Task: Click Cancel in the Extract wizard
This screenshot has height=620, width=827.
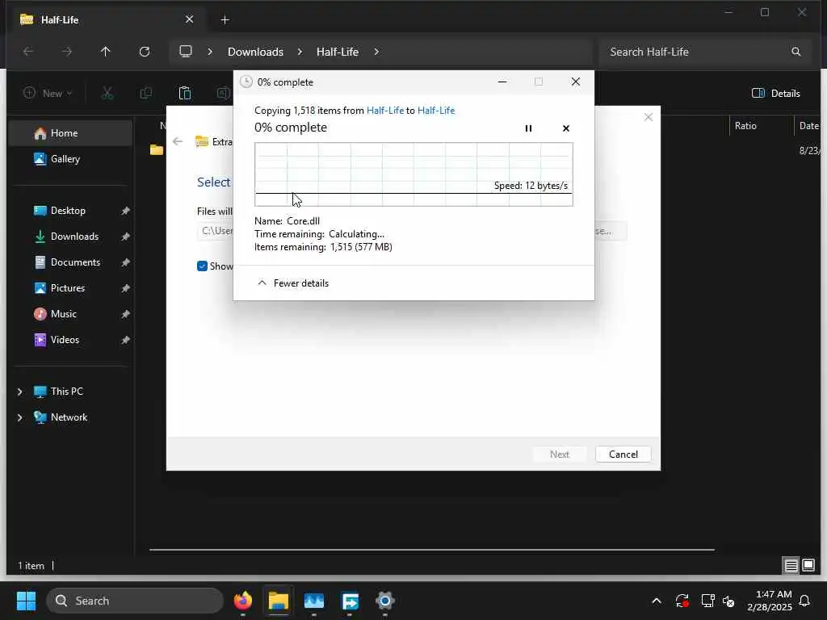Action: coord(623,454)
